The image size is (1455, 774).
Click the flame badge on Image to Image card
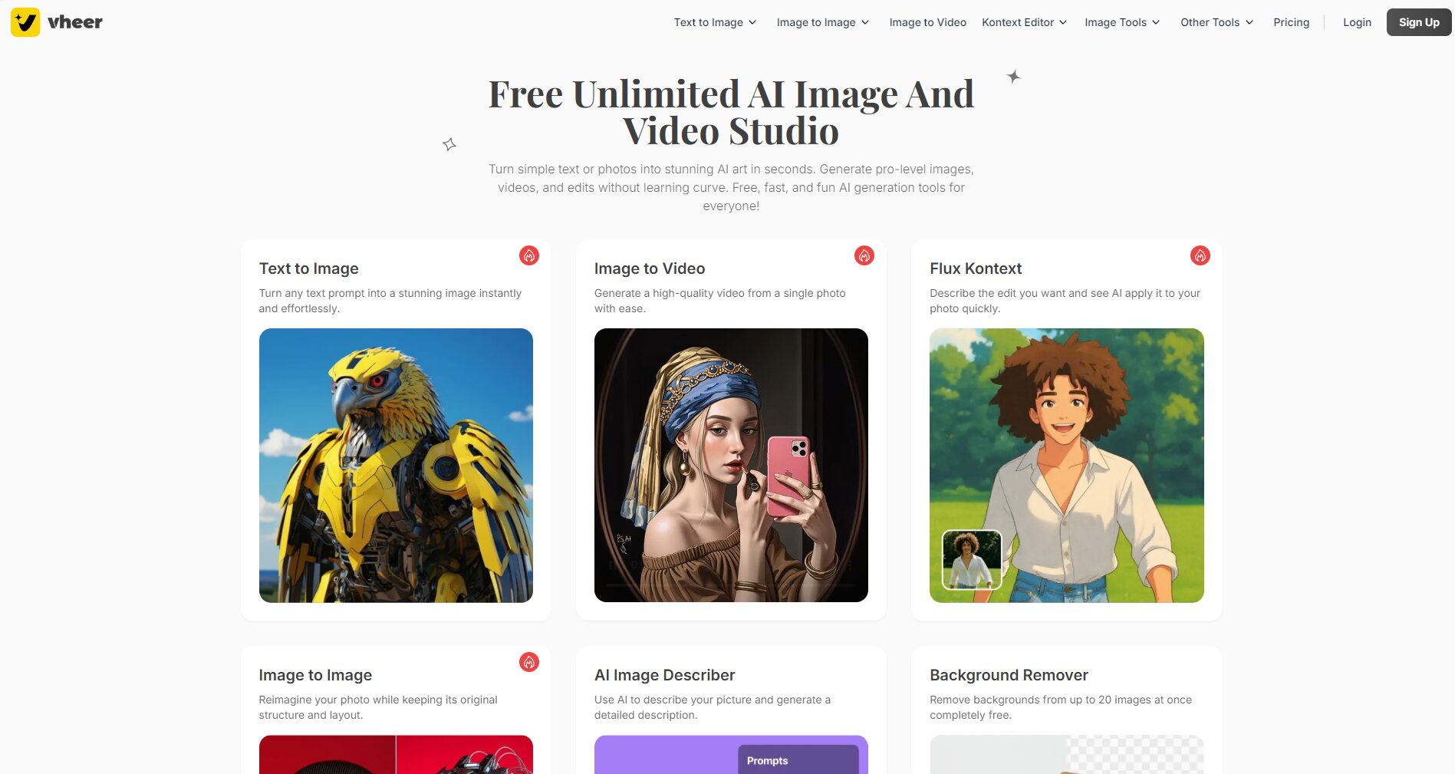pos(528,662)
